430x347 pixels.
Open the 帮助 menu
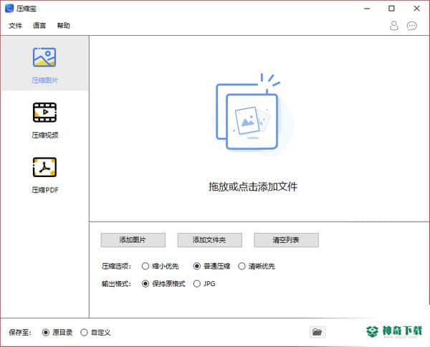click(64, 26)
